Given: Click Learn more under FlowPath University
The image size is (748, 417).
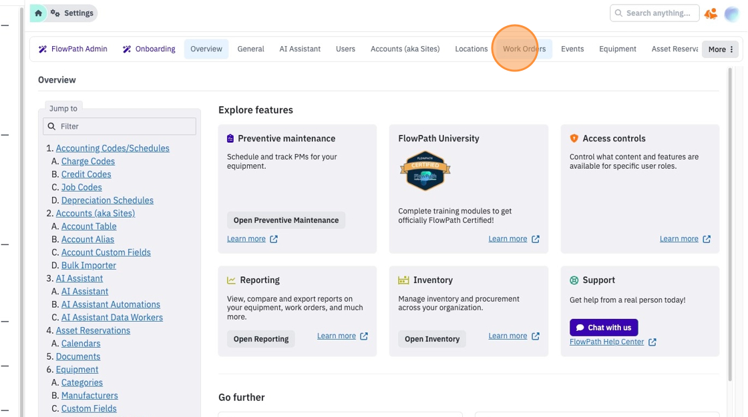Looking at the screenshot, I should tap(508, 239).
